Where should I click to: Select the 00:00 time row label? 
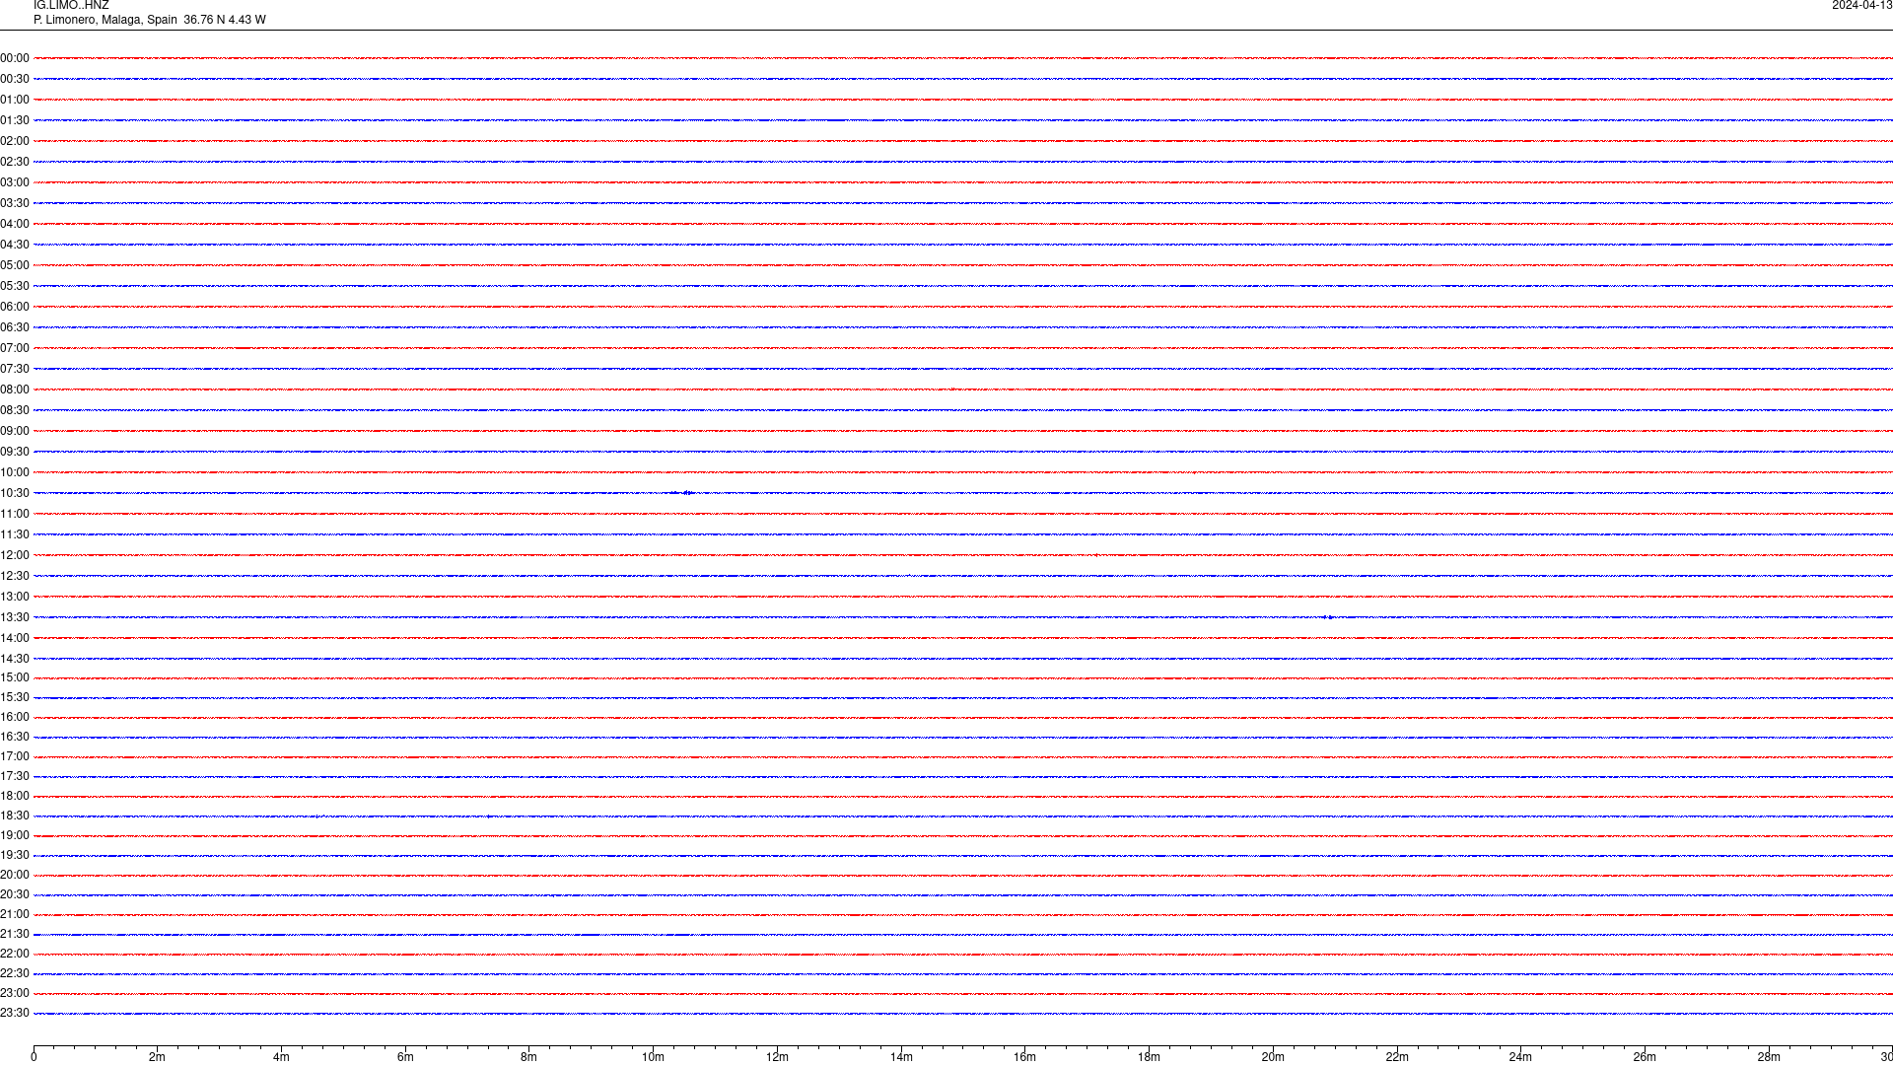coord(15,58)
